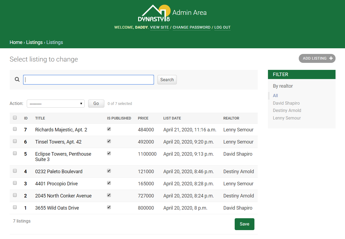Click the plus icon on ADD LISTING button
Viewport: 345px width, 239px height.
click(331, 58)
